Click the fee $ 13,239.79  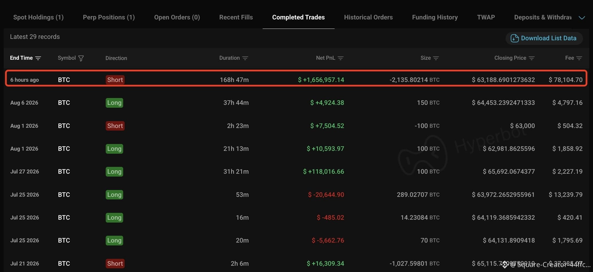565,195
